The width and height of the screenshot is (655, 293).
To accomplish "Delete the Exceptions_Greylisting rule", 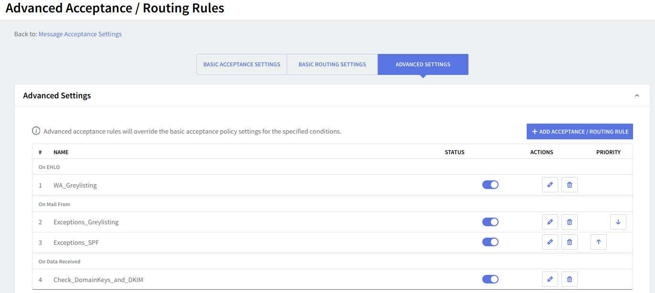I will pos(569,222).
